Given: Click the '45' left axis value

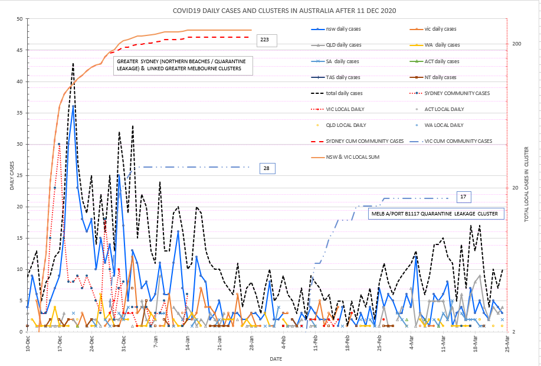Looking at the screenshot, I should click(x=20, y=50).
